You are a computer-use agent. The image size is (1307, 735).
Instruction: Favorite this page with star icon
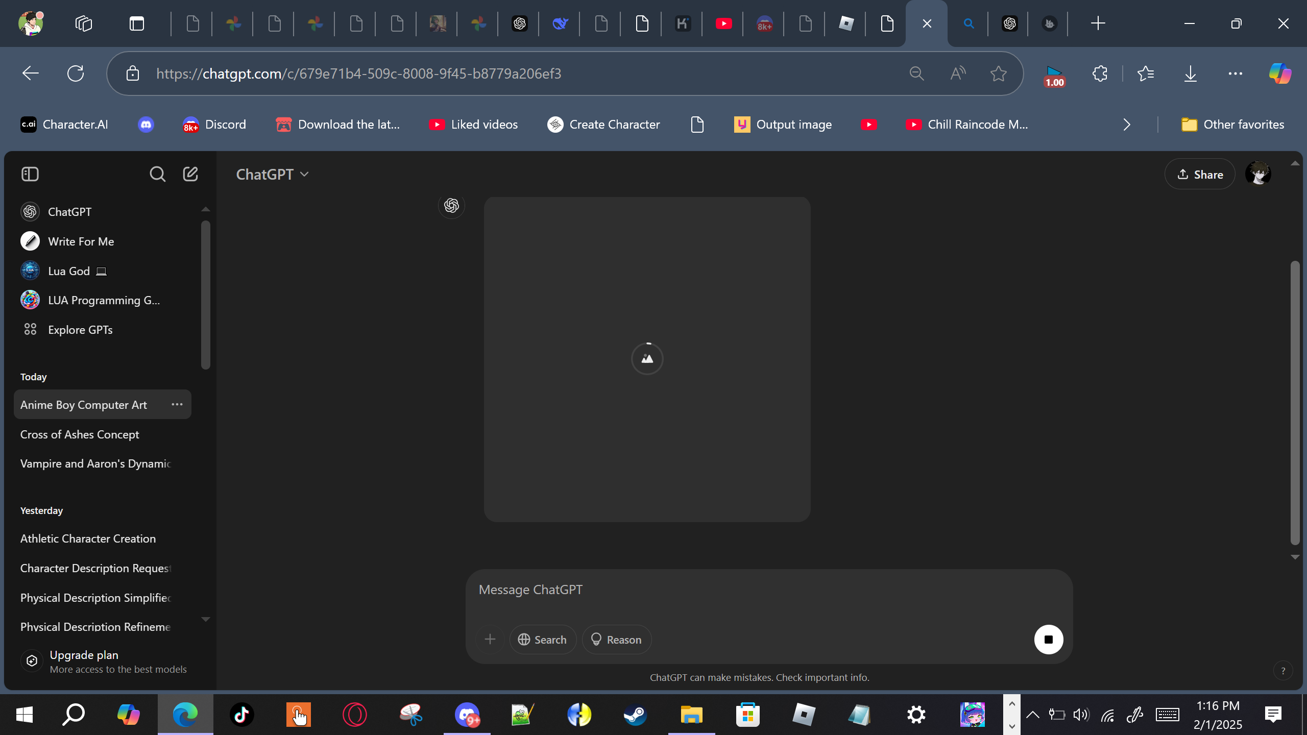click(998, 73)
